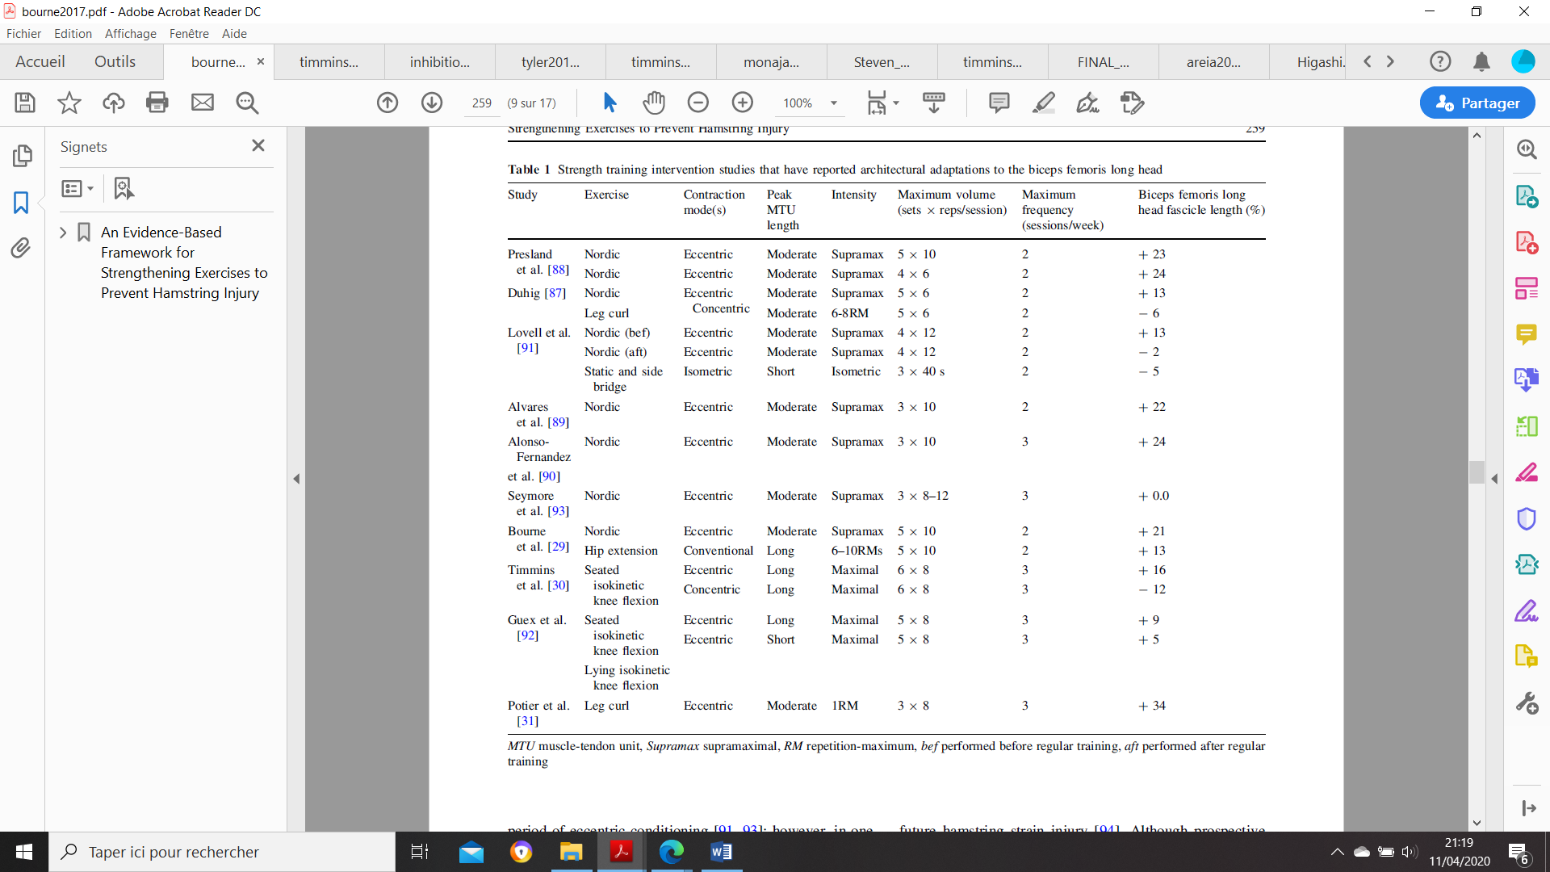Close the bourne... document tab
1550x872 pixels.
coord(261,61)
